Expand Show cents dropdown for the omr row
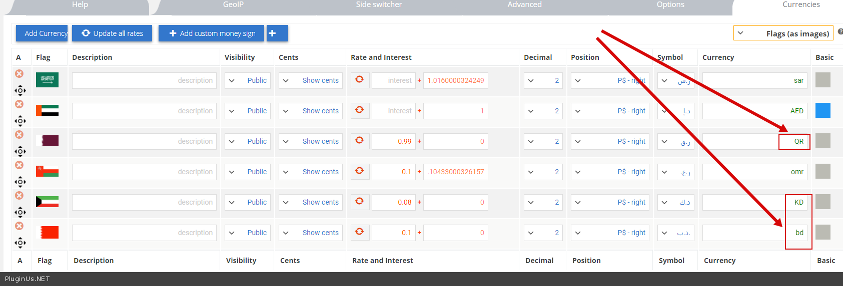Image resolution: width=843 pixels, height=286 pixels. coord(311,172)
